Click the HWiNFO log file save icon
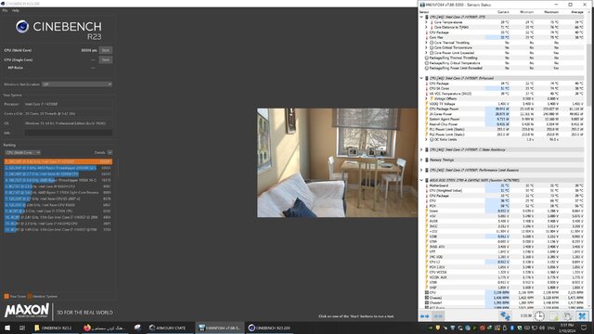Viewport: 594px width, 334px height. [554, 315]
